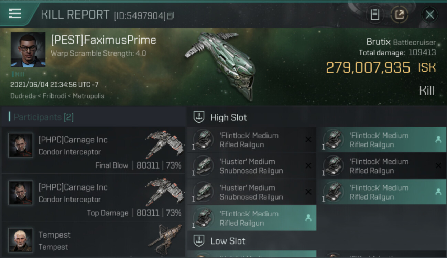The height and width of the screenshot is (258, 447).
Task: Click the top-left 'Flintlock' railgun module icon
Action: tap(203, 140)
